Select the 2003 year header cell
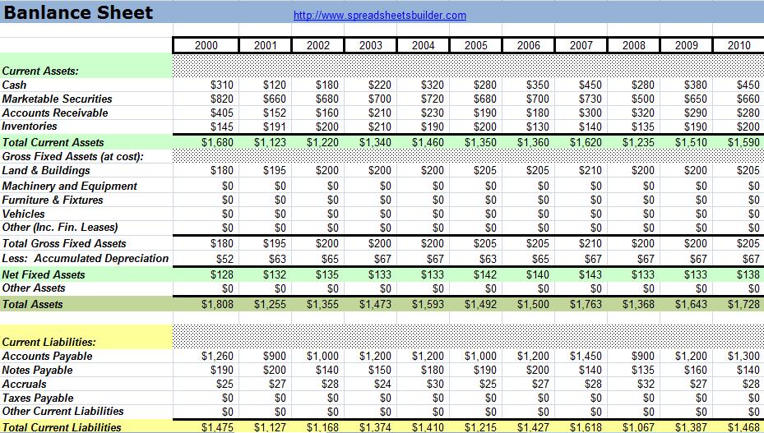 (371, 45)
